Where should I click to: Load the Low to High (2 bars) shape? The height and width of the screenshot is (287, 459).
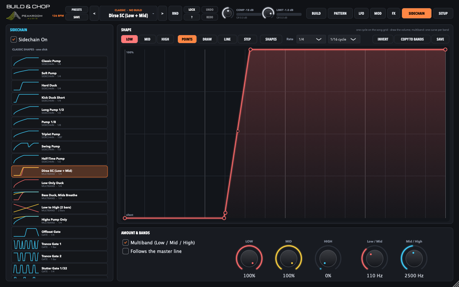pos(60,208)
